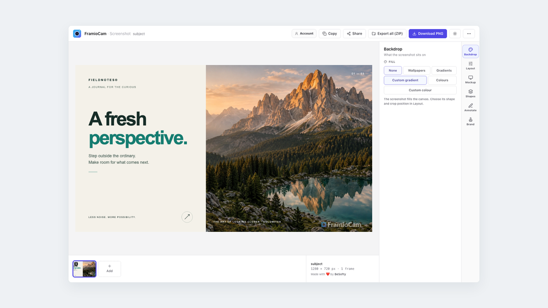This screenshot has width=548, height=308.
Task: Select the Gradients fill option
Action: click(444, 70)
